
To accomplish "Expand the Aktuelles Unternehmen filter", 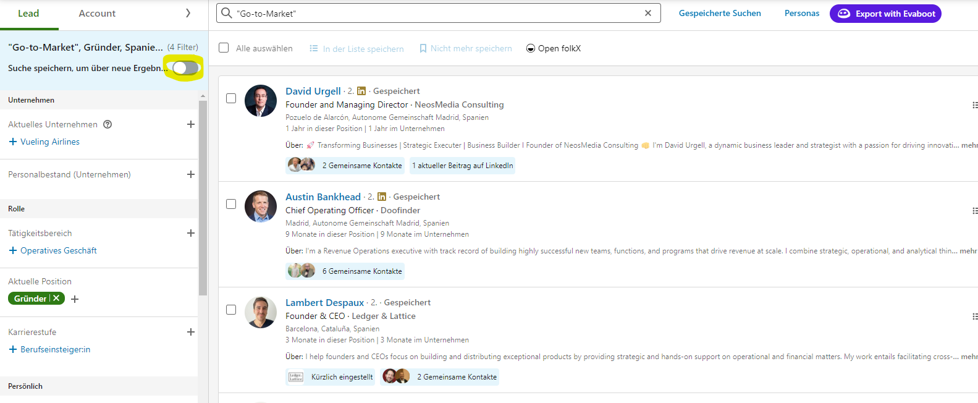I will point(191,124).
